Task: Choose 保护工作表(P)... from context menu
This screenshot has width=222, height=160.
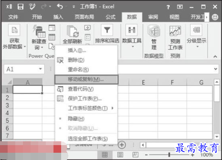Action: click(x=86, y=99)
